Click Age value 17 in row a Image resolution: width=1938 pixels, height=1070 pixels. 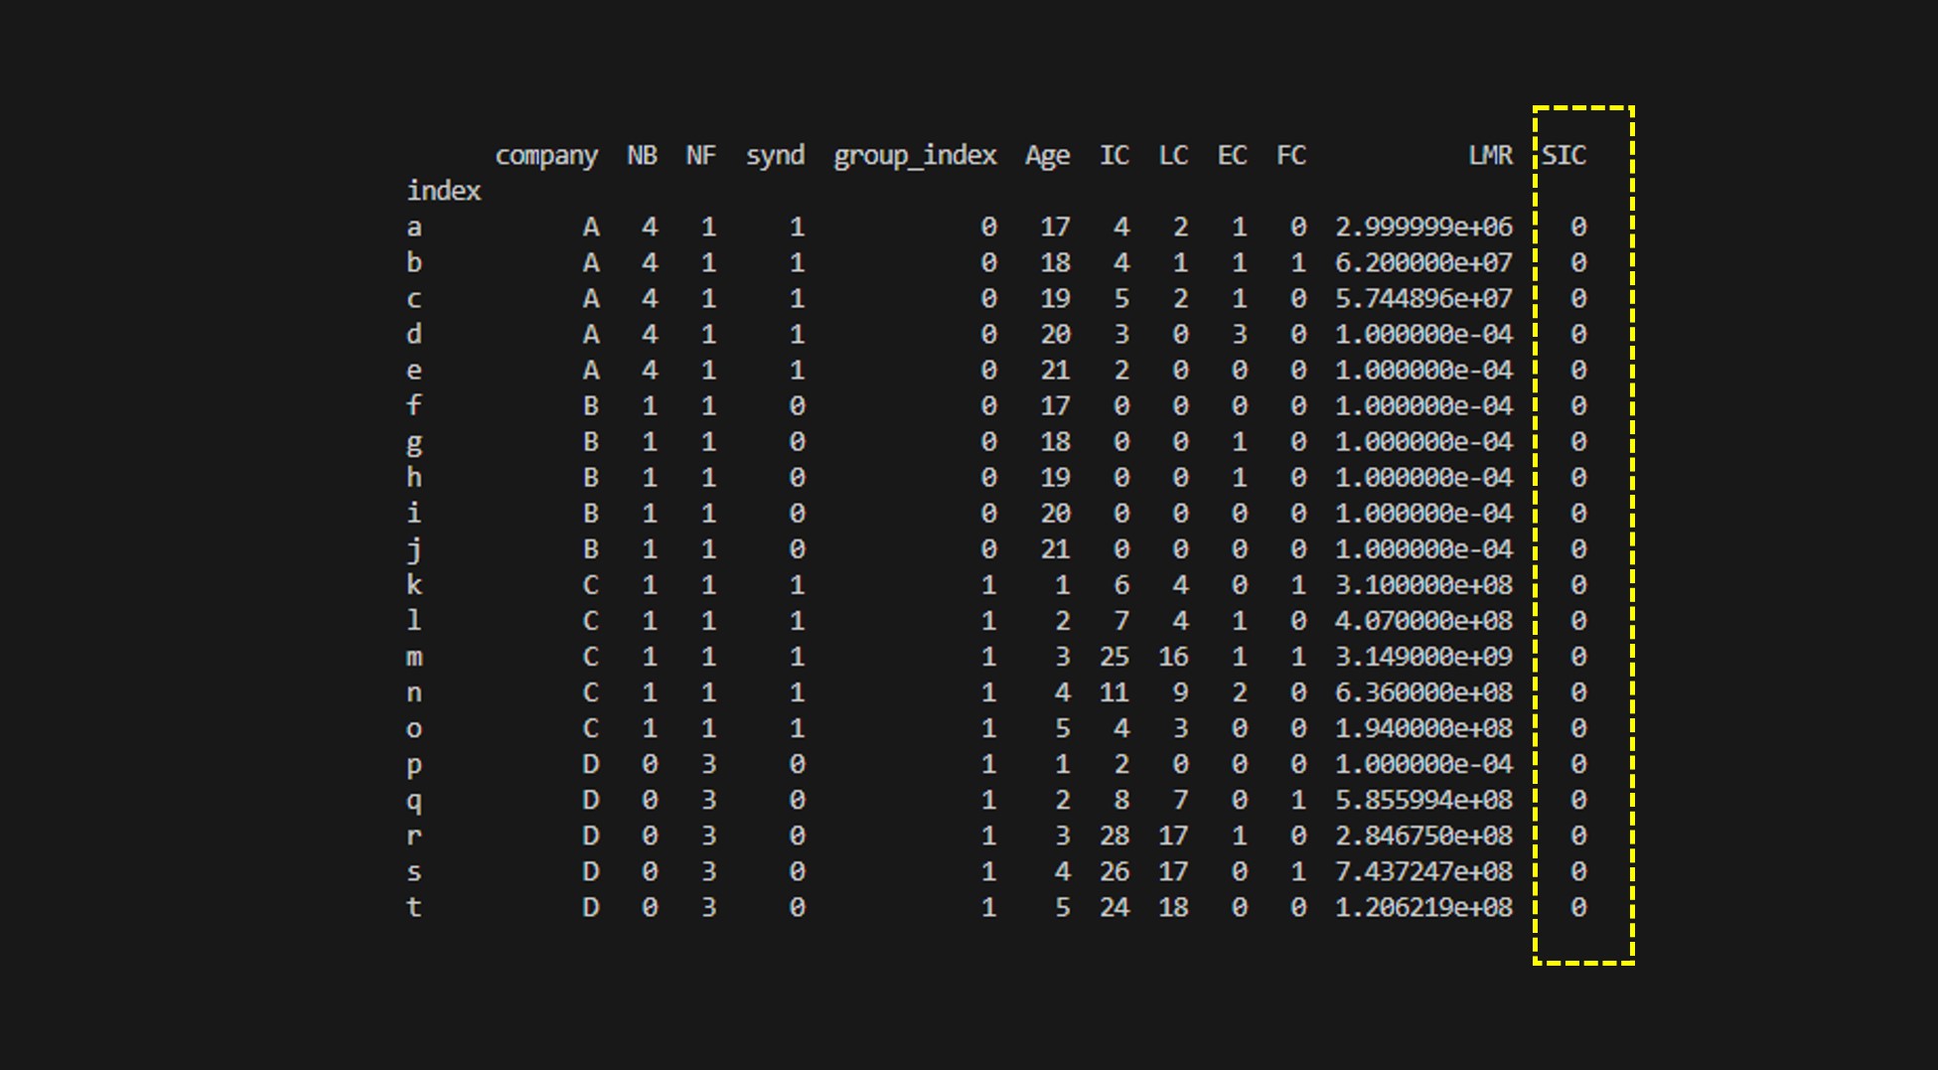pos(1055,228)
